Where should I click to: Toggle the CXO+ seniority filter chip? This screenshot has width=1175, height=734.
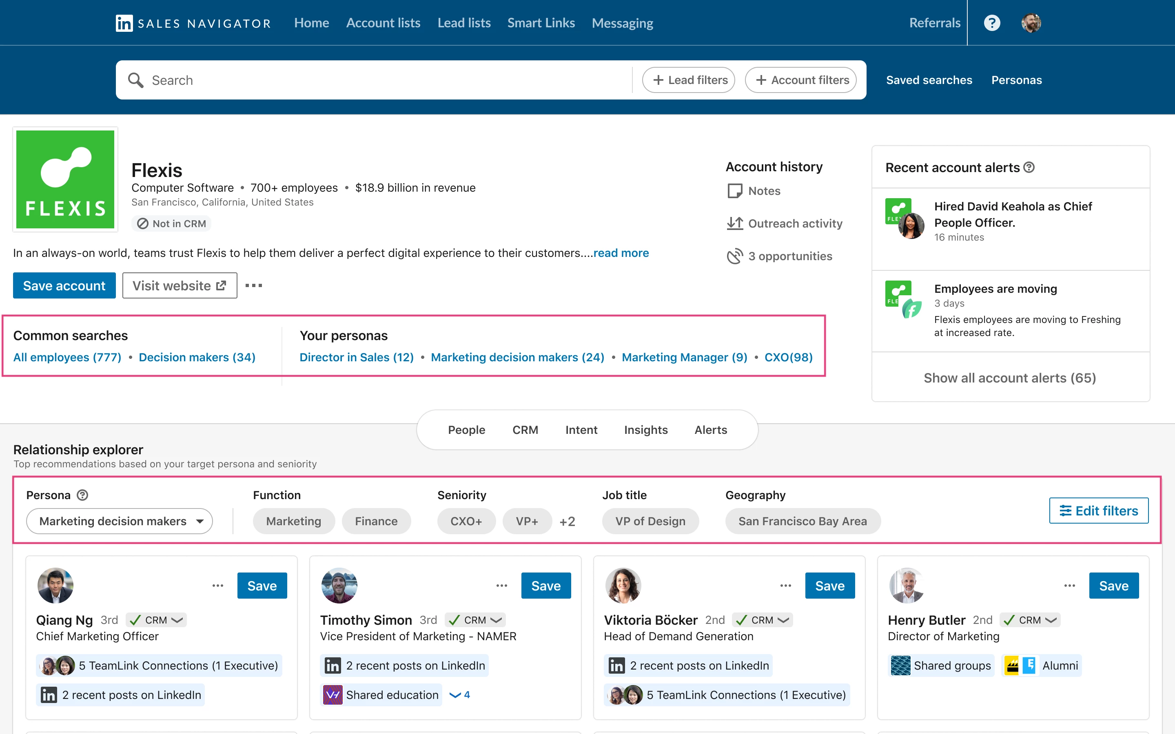tap(466, 521)
